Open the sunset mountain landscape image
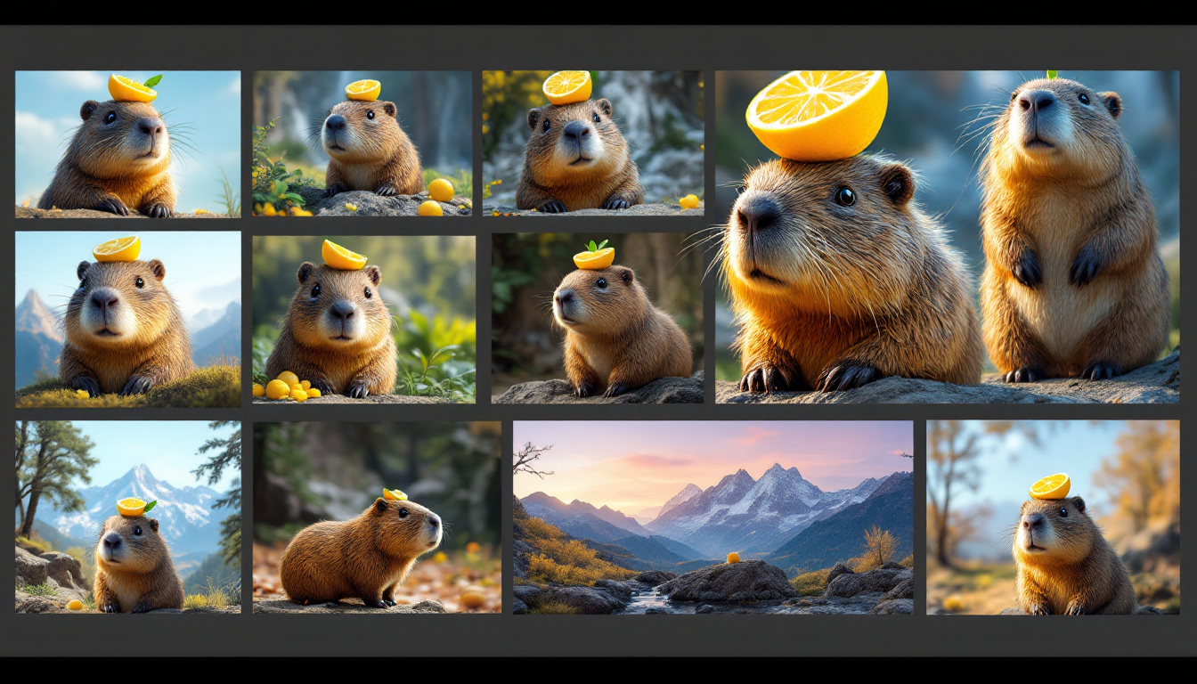This screenshot has height=684, width=1197. tap(712, 517)
